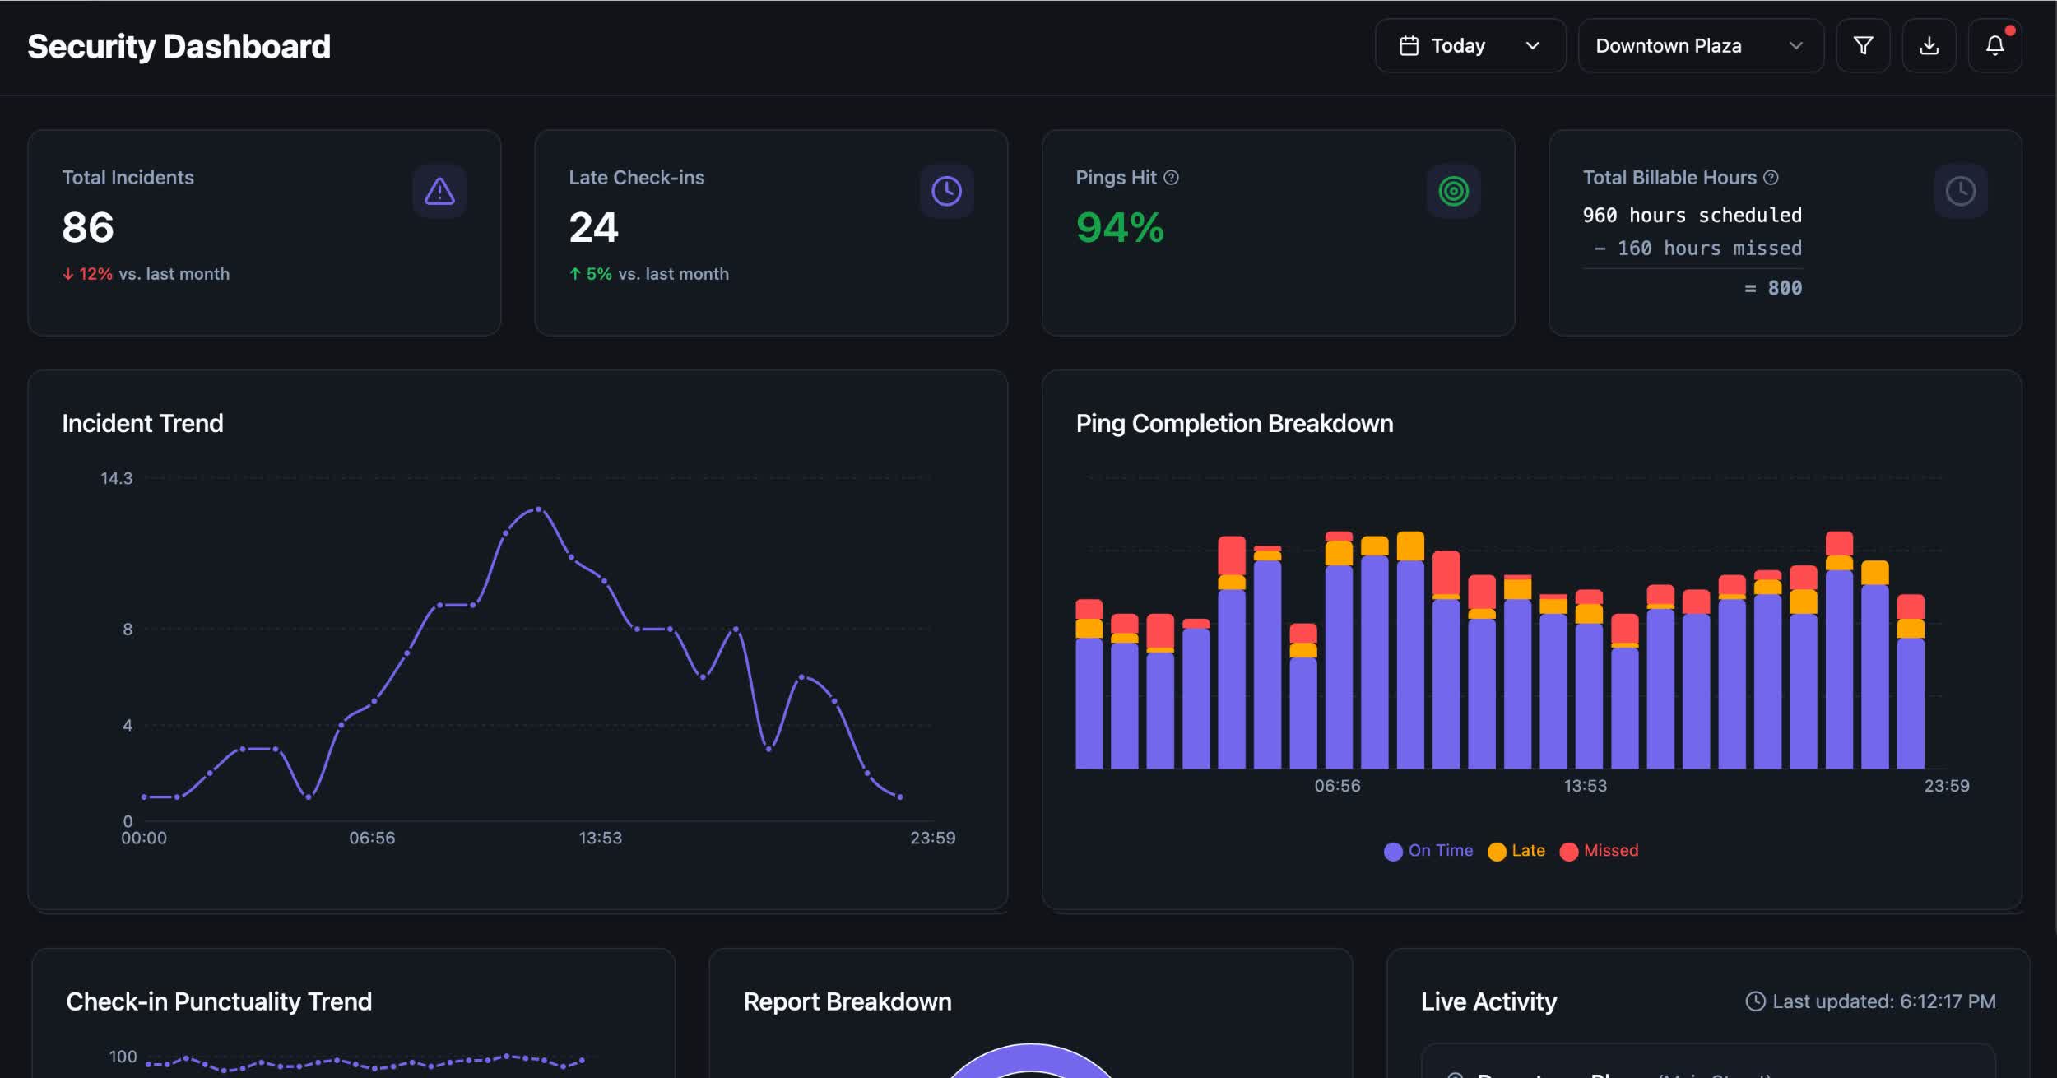
Task: Click the 00:00 x-axis label
Action: 144,838
